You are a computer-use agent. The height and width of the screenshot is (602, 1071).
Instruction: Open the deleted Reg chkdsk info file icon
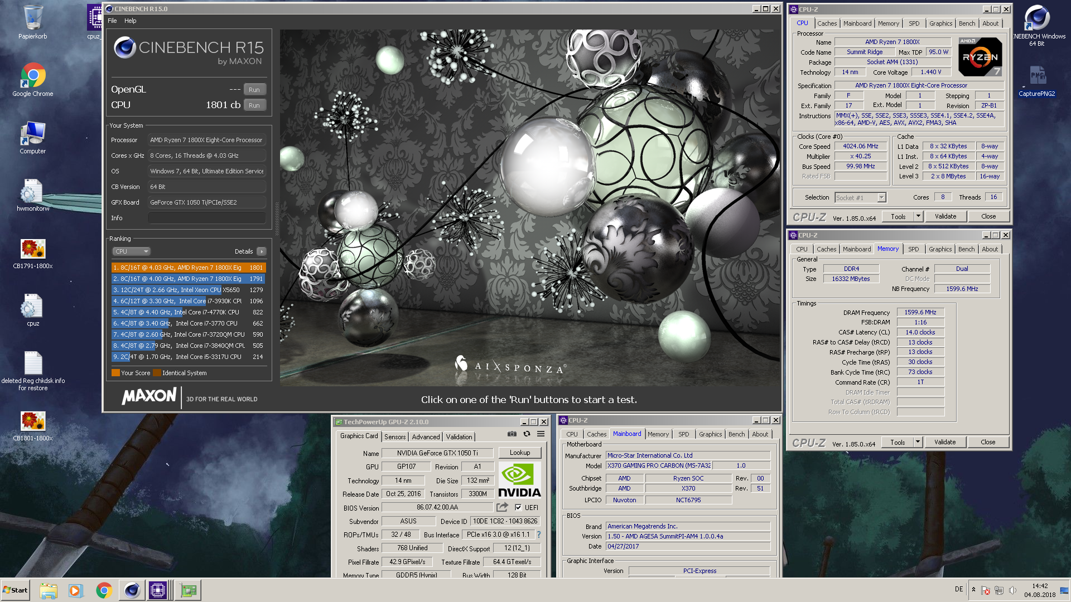click(33, 371)
